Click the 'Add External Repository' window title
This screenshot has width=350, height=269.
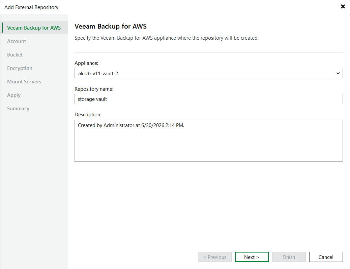point(31,7)
